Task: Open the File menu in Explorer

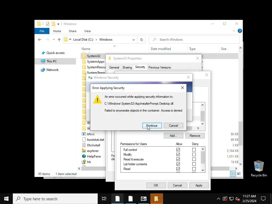Action: click(x=42, y=31)
